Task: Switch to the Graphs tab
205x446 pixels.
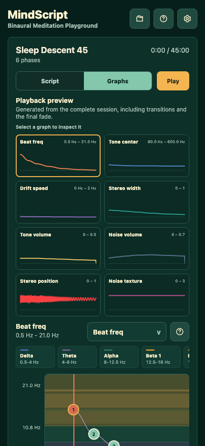Action: (x=118, y=81)
